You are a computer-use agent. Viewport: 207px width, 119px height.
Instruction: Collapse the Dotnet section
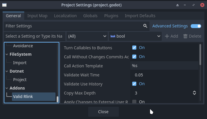point(7,71)
